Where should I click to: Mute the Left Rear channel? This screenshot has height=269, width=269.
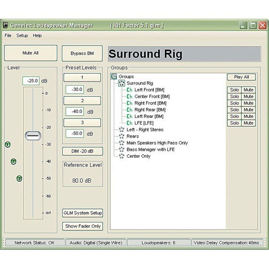248,117
